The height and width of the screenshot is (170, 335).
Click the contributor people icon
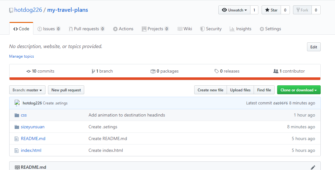point(276,71)
